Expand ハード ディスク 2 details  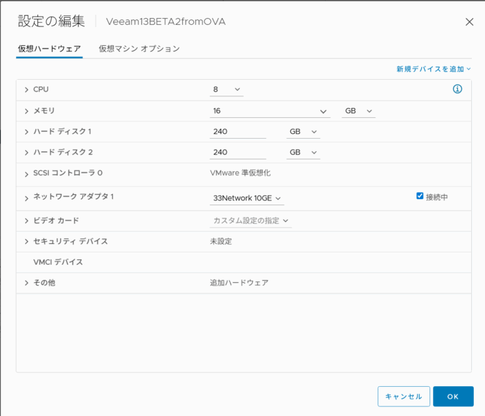(26, 153)
